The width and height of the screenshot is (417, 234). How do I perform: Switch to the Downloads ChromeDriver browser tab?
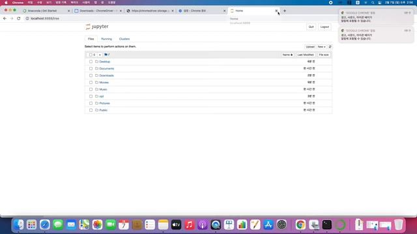tap(98, 11)
